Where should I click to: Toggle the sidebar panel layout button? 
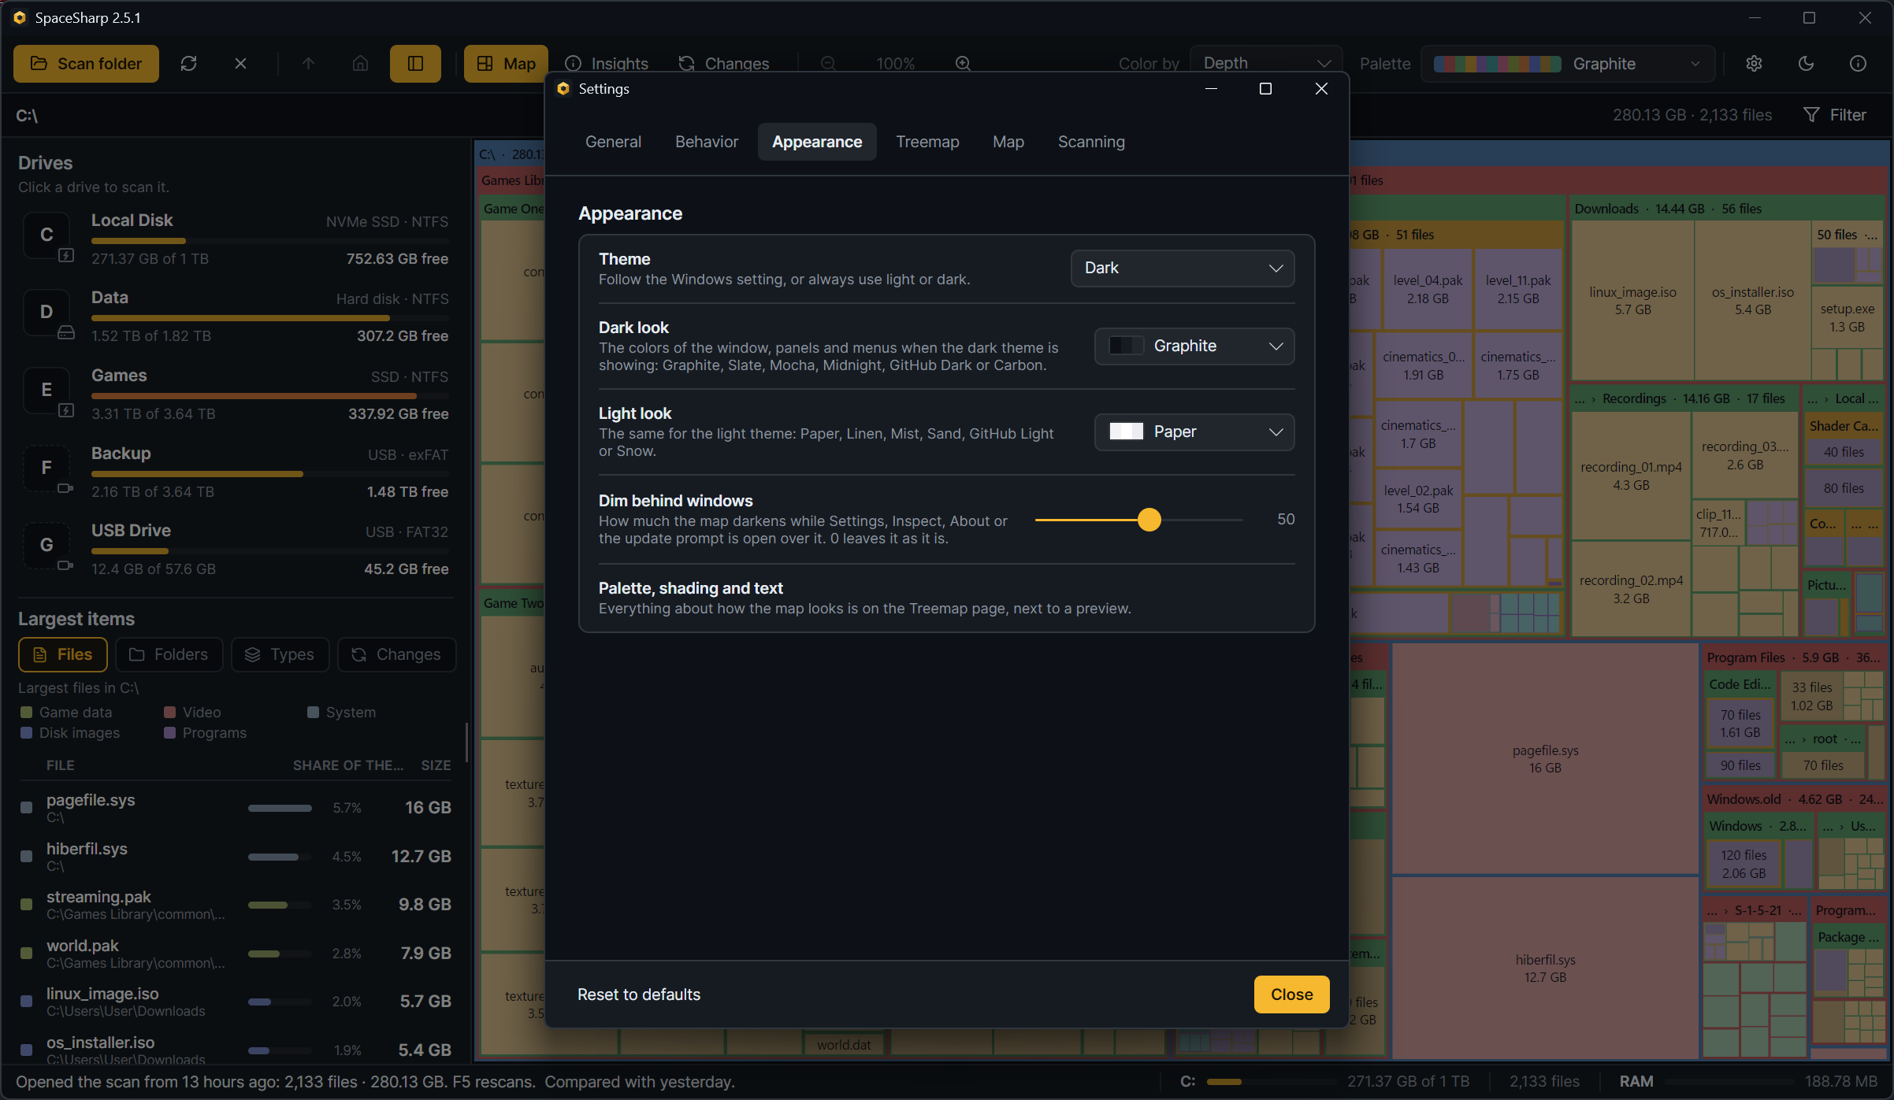coord(415,64)
